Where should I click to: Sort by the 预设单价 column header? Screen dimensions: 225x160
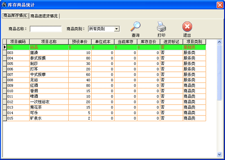pos(80,42)
